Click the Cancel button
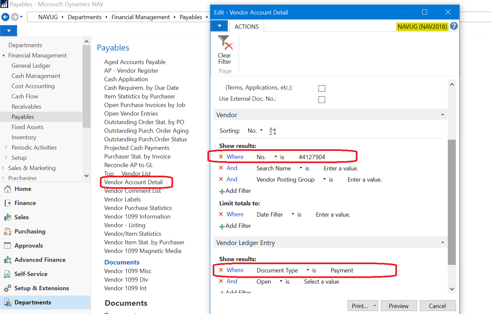The width and height of the screenshot is (491, 314). coord(438,306)
